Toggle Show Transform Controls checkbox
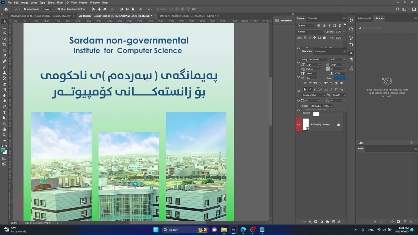The width and height of the screenshot is (418, 235). (x=59, y=9)
